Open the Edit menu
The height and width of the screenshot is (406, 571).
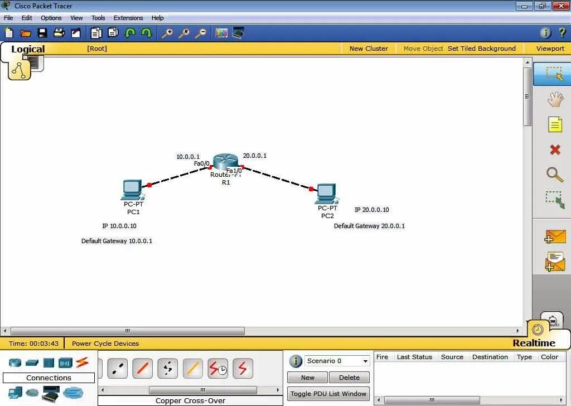27,18
